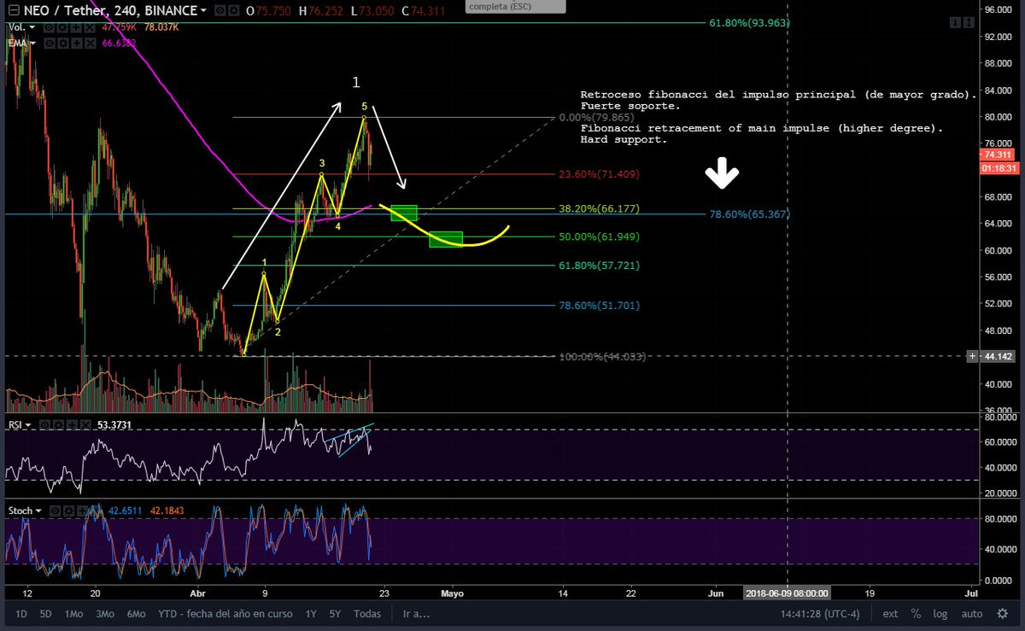The width and height of the screenshot is (1025, 631).
Task: Toggle ext extended hours mode
Action: [890, 613]
